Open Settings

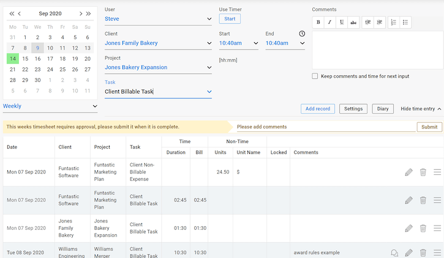[353, 109]
